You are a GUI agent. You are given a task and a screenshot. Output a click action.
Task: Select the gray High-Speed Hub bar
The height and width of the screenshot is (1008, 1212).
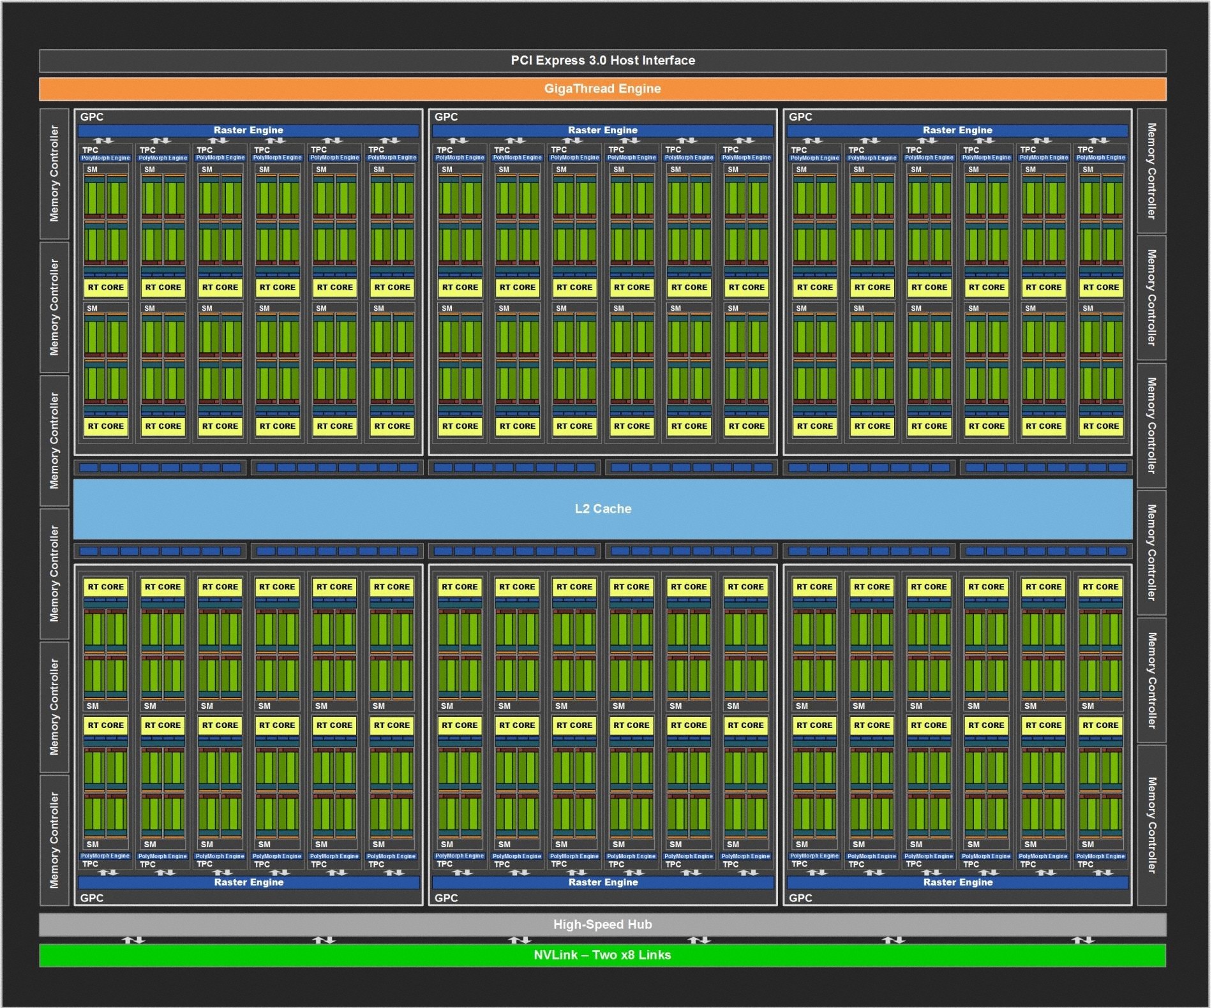coord(602,924)
